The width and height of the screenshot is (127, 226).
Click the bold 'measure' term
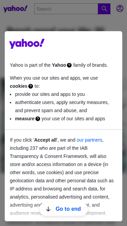(25, 119)
